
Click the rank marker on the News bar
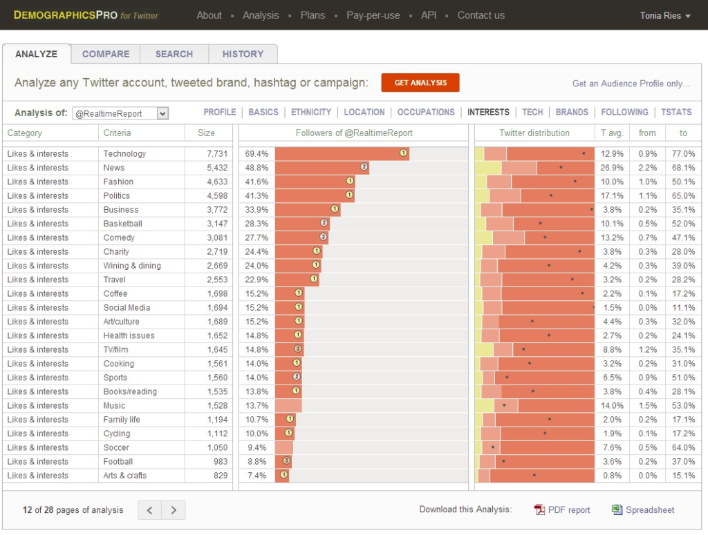(x=364, y=167)
